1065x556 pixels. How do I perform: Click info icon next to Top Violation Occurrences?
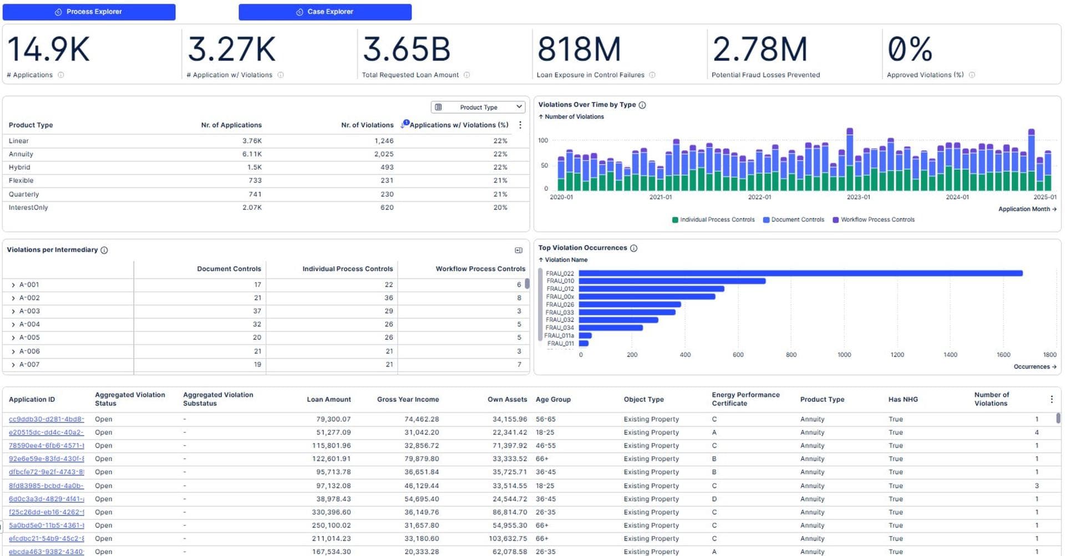tap(634, 248)
